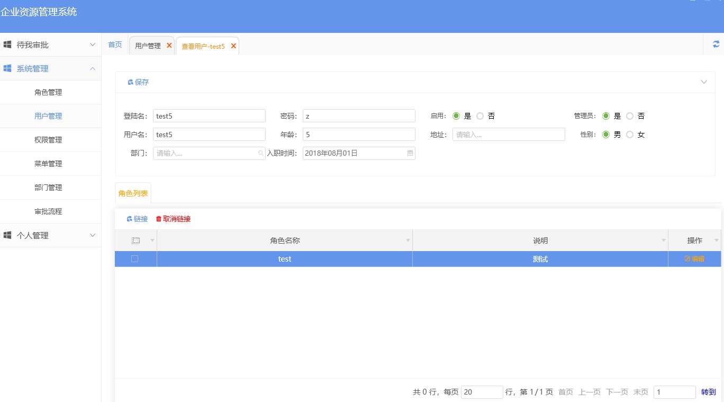This screenshot has width=724, height=402.
Task: Click the 转到 pagination link
Action: [x=709, y=392]
